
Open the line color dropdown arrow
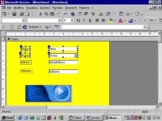tap(135, 20)
